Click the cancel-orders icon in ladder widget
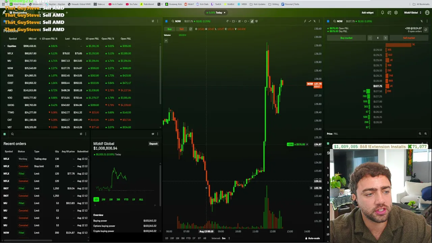Viewport: 432px width, 243px height. (426, 30)
